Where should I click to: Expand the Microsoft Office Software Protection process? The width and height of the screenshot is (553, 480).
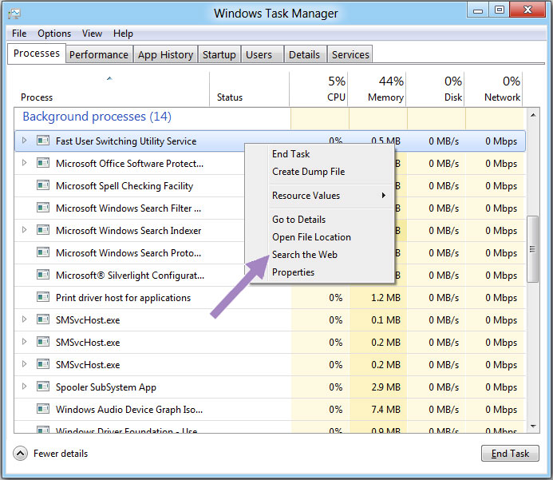point(24,164)
